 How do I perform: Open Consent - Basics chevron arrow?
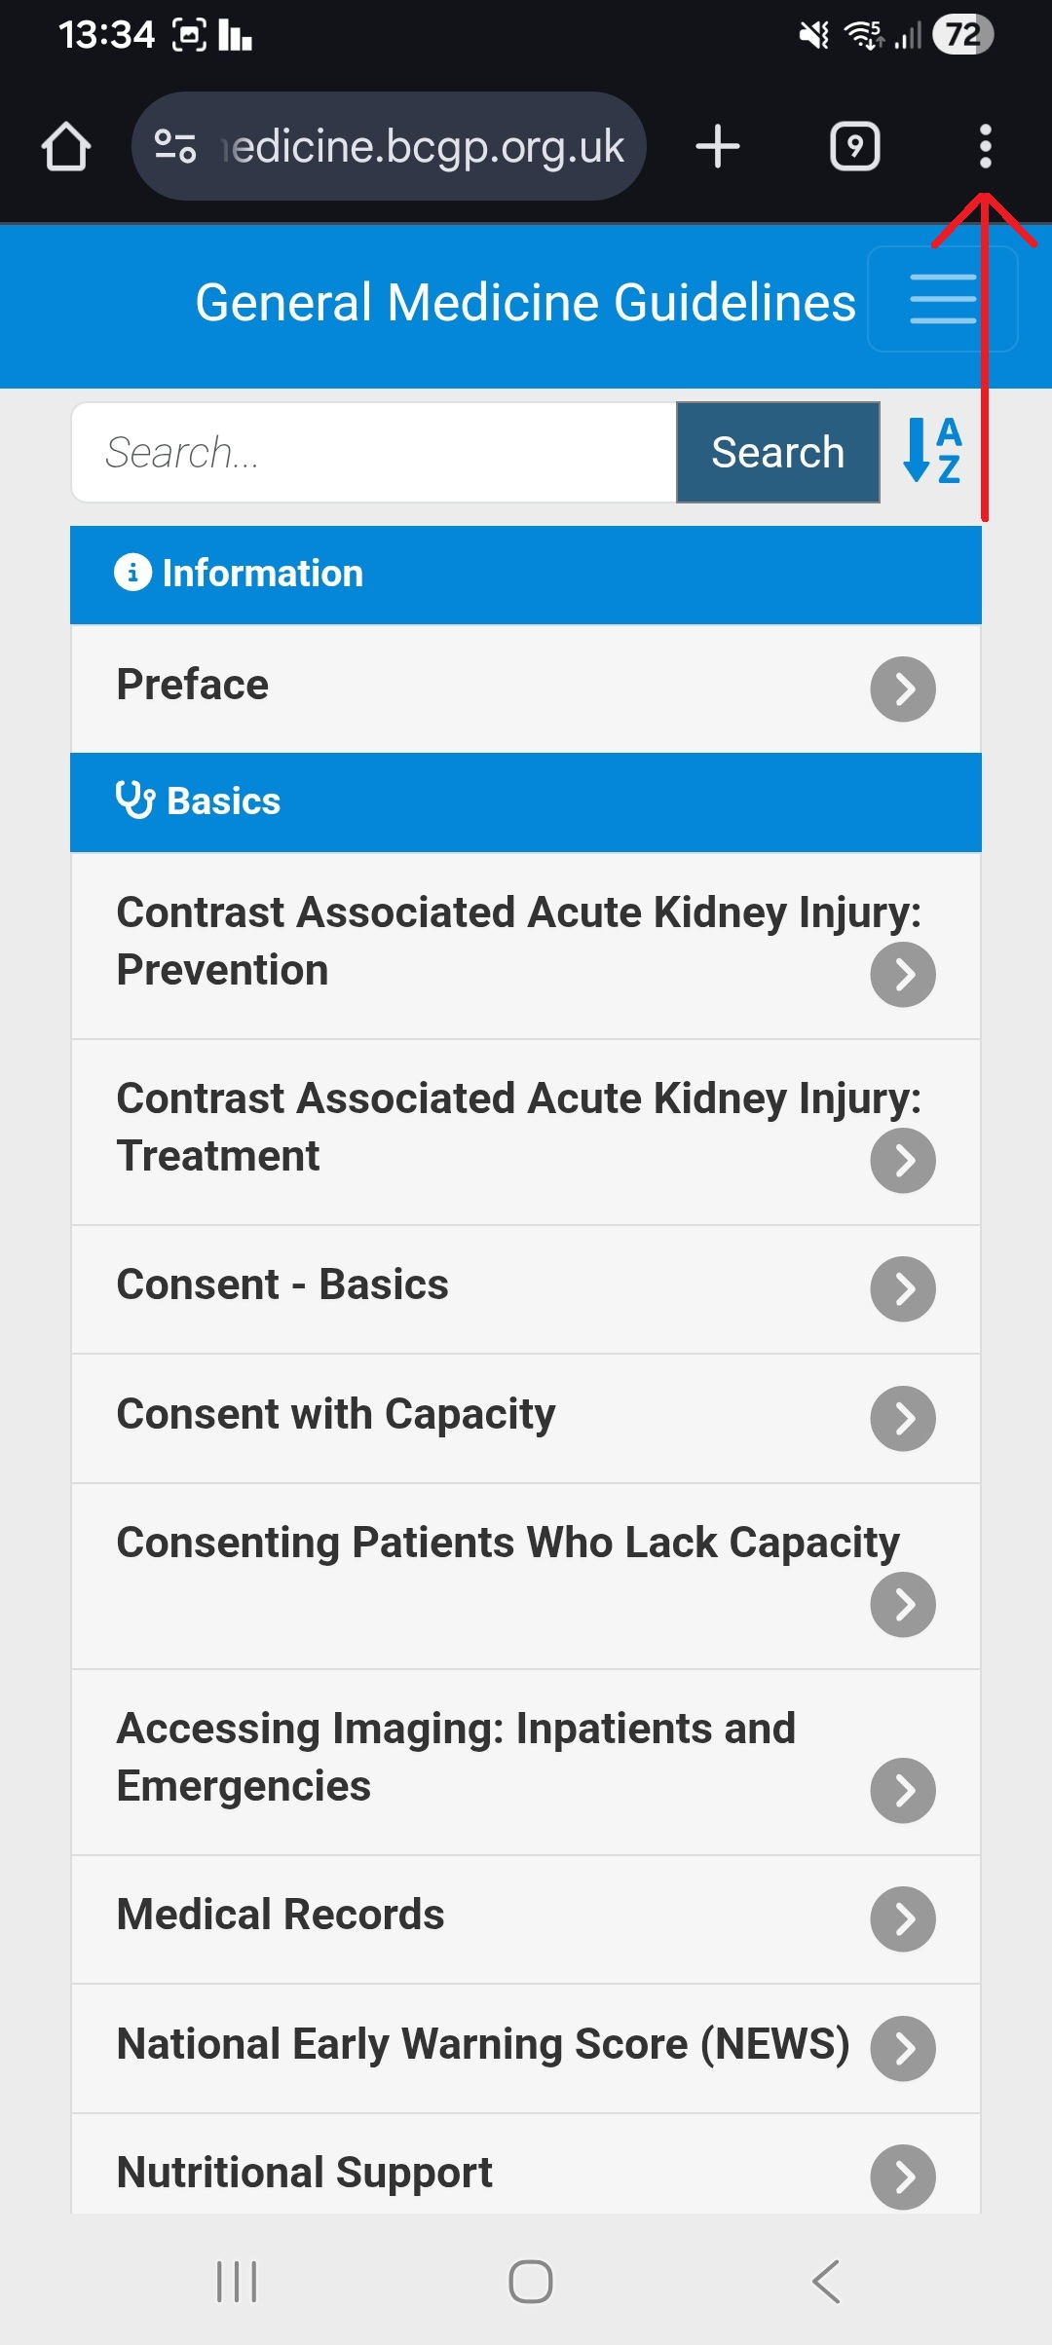coord(903,1289)
